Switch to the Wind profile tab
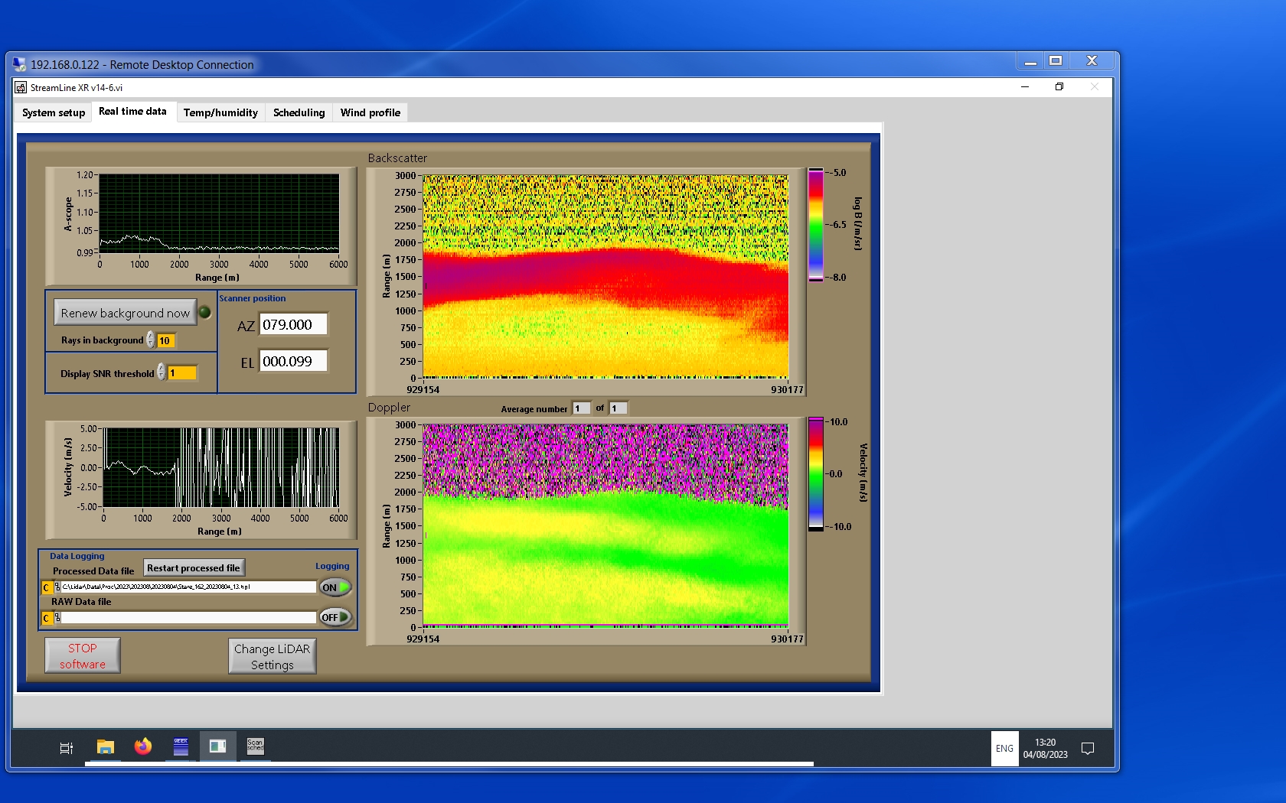 [370, 112]
